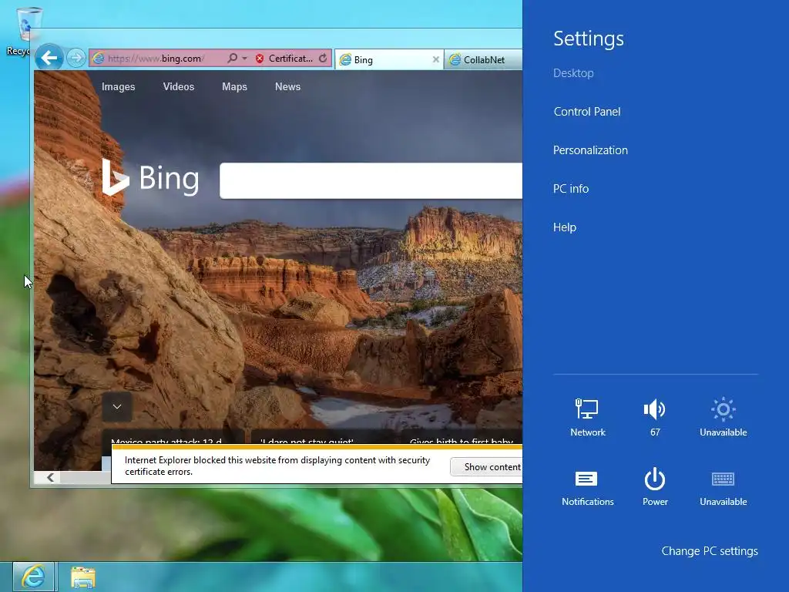Open the Images link on Bing
Viewport: 789px width, 592px height.
[118, 86]
